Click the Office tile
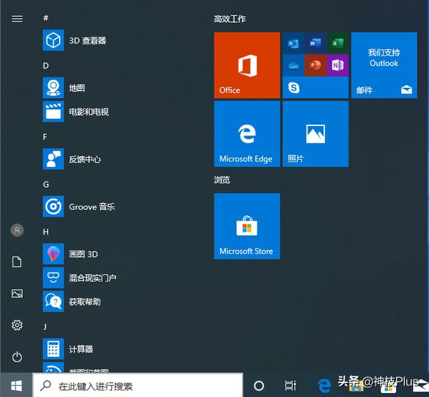Image resolution: width=429 pixels, height=397 pixels. click(x=247, y=65)
